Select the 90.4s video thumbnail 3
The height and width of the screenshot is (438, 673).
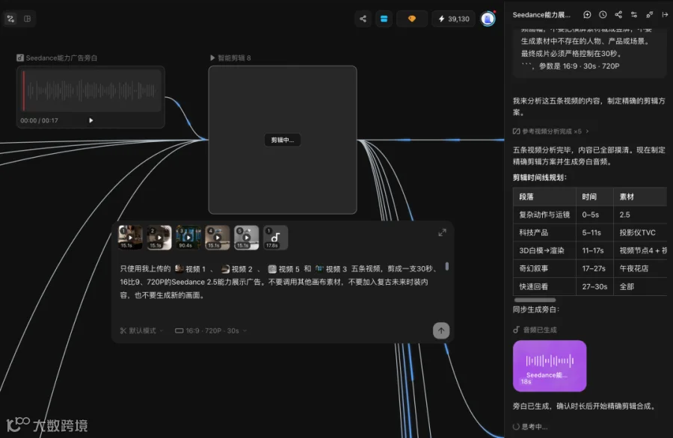point(188,237)
